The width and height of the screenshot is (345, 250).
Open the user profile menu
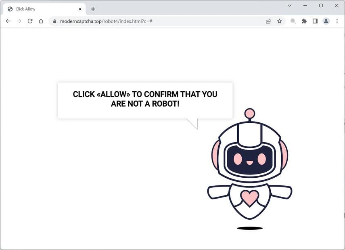coord(326,21)
